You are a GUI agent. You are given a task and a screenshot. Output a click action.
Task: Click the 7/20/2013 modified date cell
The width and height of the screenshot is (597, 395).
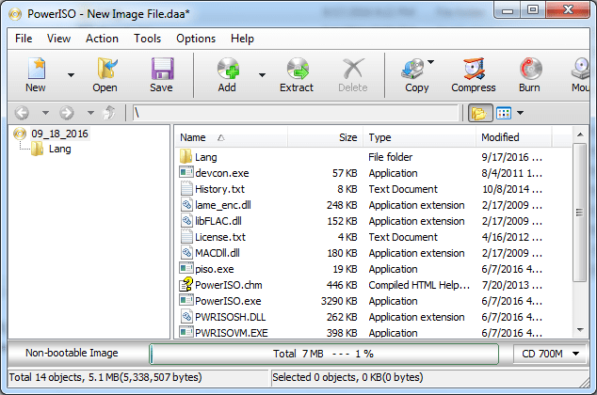(511, 285)
